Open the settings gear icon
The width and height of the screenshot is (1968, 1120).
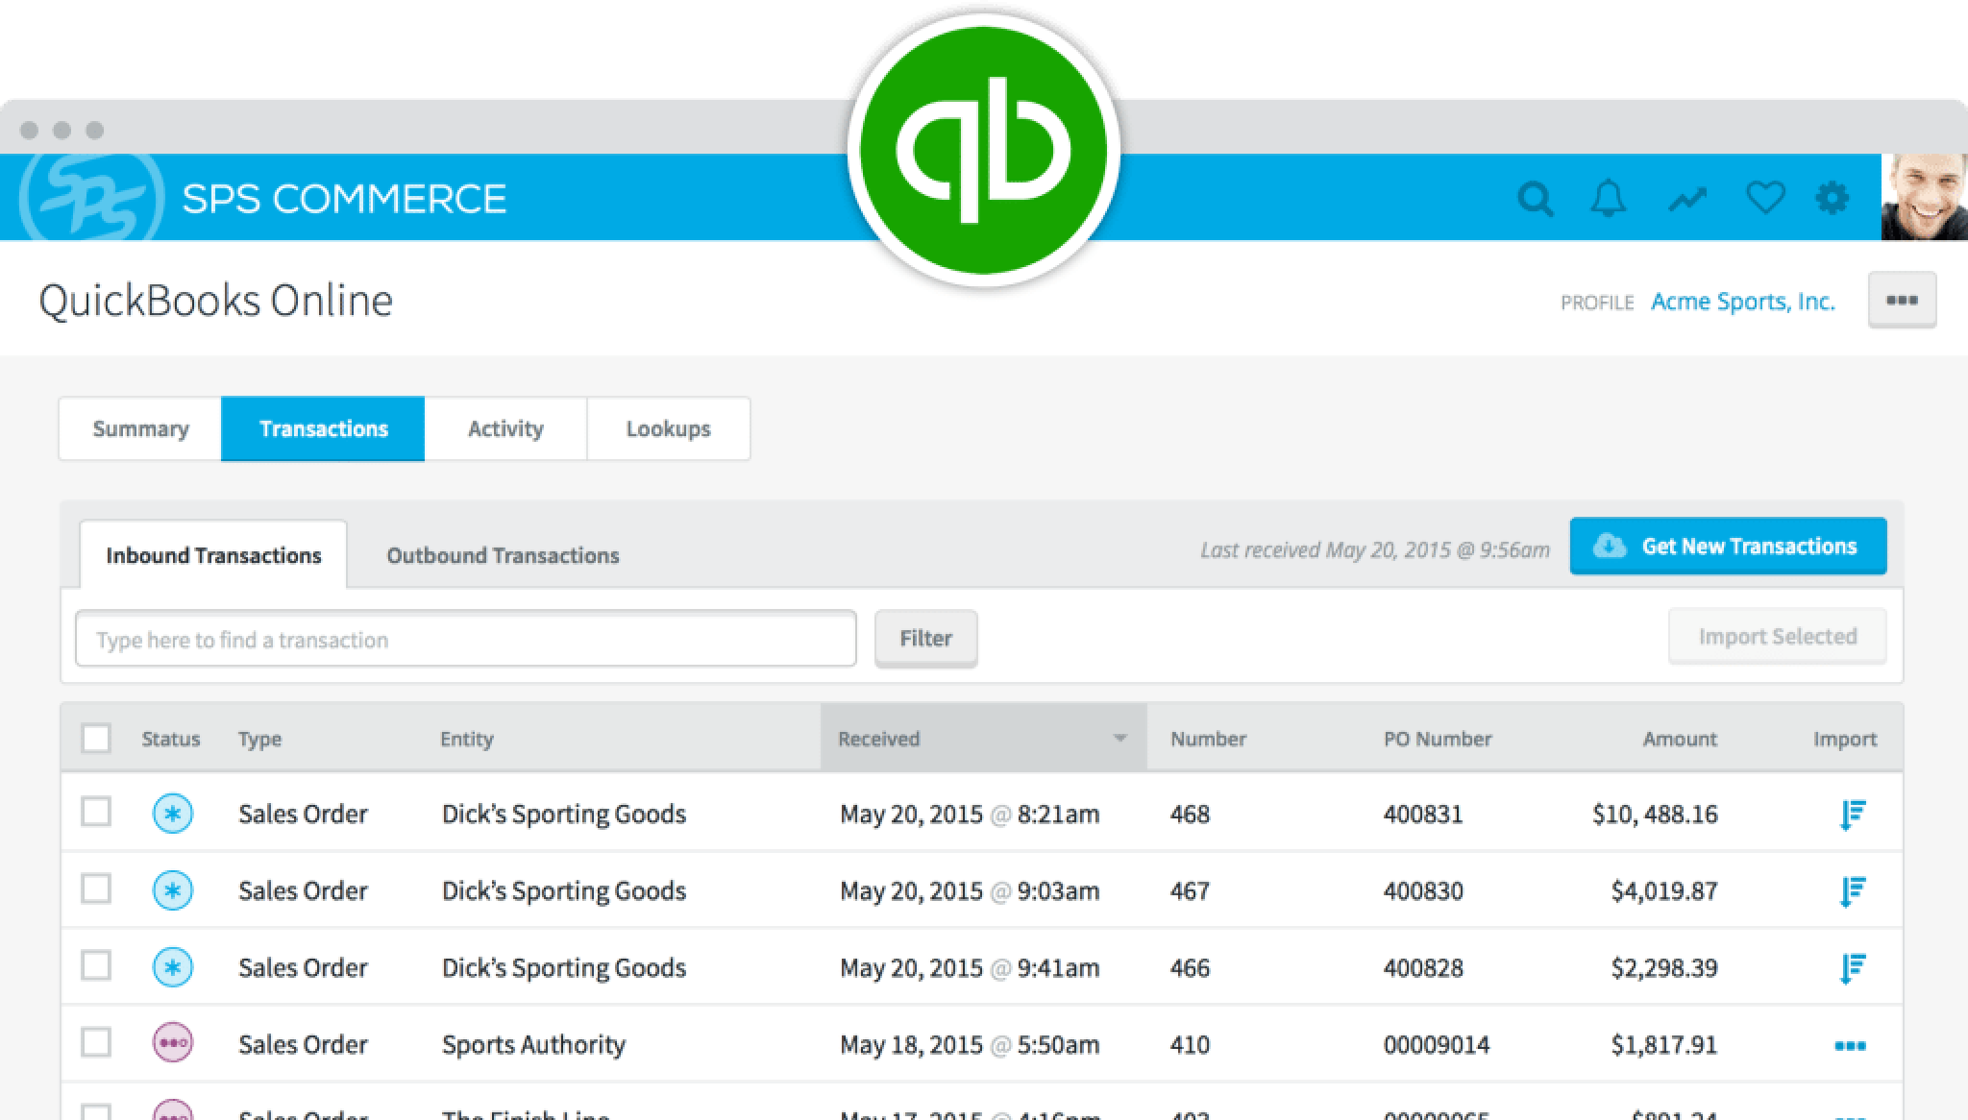point(1833,199)
